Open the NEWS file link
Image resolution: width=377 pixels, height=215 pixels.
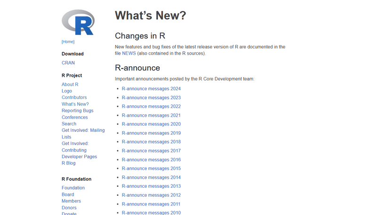[x=129, y=53]
